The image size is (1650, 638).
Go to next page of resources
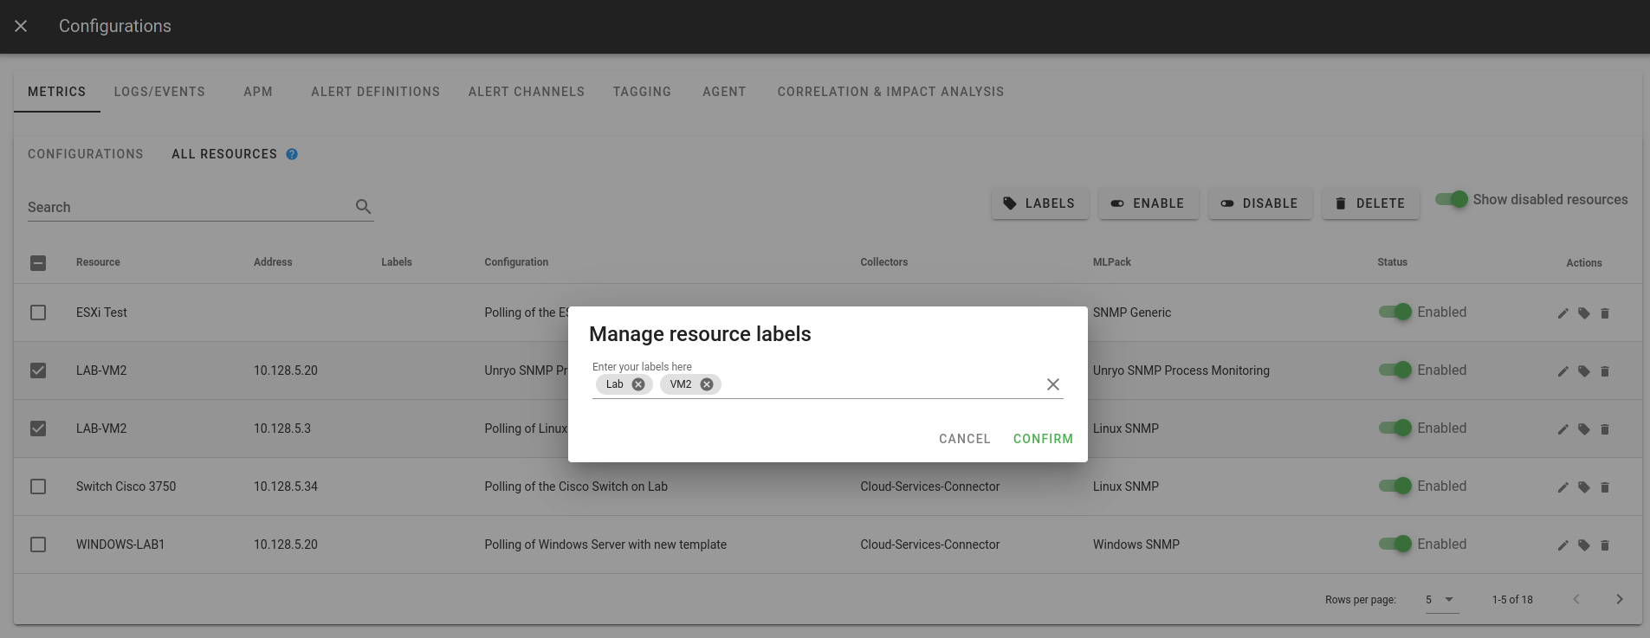click(x=1620, y=599)
